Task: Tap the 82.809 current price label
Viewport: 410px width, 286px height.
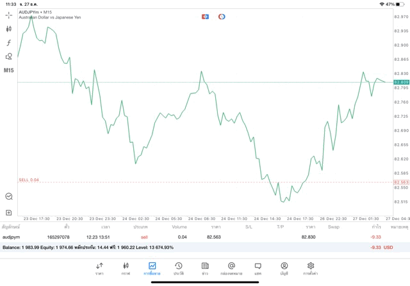Action: pos(401,83)
